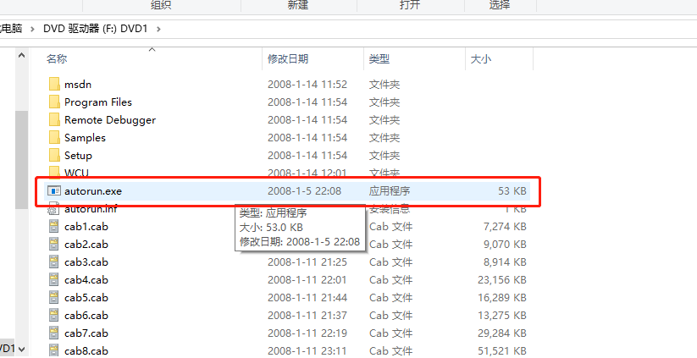697x358 pixels.
Task: Sort files by 名称 column header
Action: pyautogui.click(x=57, y=58)
